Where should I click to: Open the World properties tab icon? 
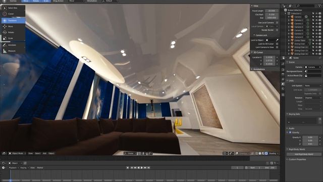(x=283, y=89)
